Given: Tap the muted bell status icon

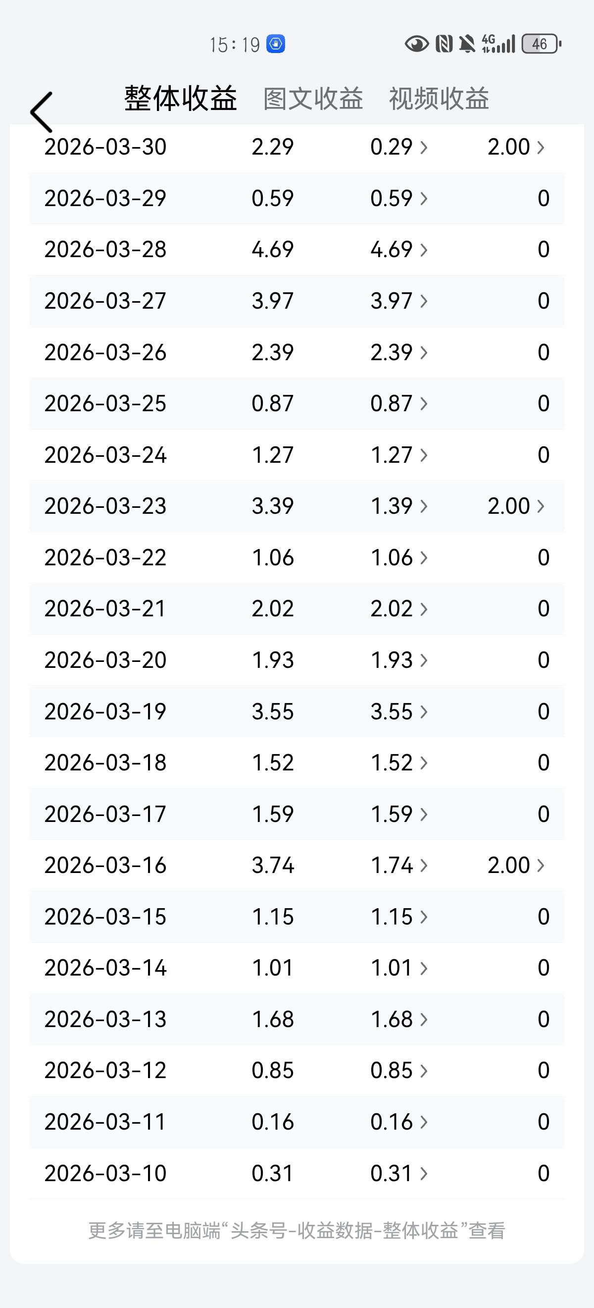Looking at the screenshot, I should (x=467, y=44).
